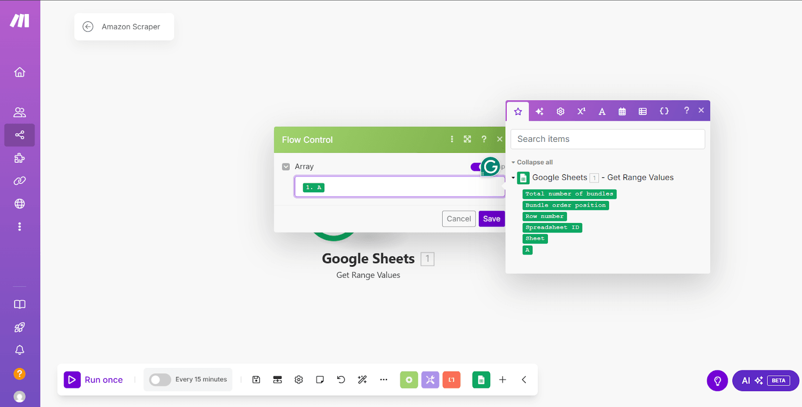This screenshot has height=407, width=802.
Task: Open Flow Control dialog help question mark
Action: pos(484,139)
